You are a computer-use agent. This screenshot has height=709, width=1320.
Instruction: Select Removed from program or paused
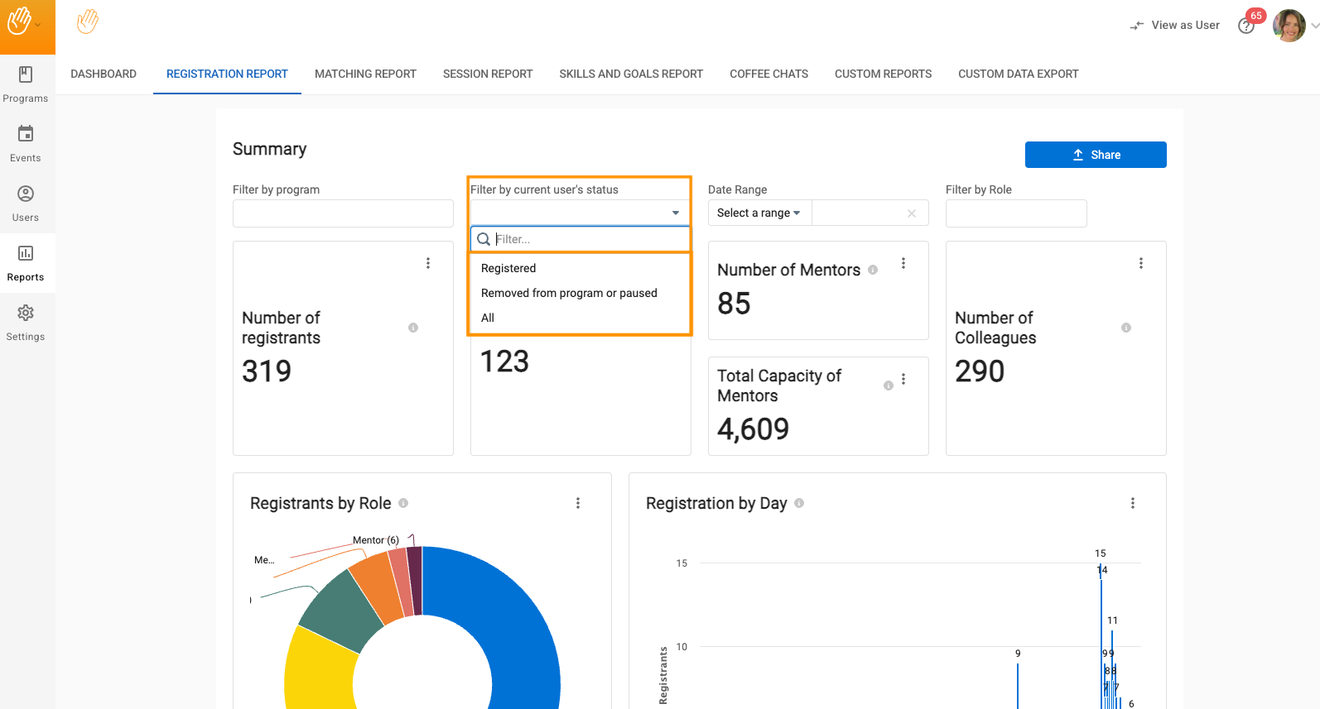569,293
